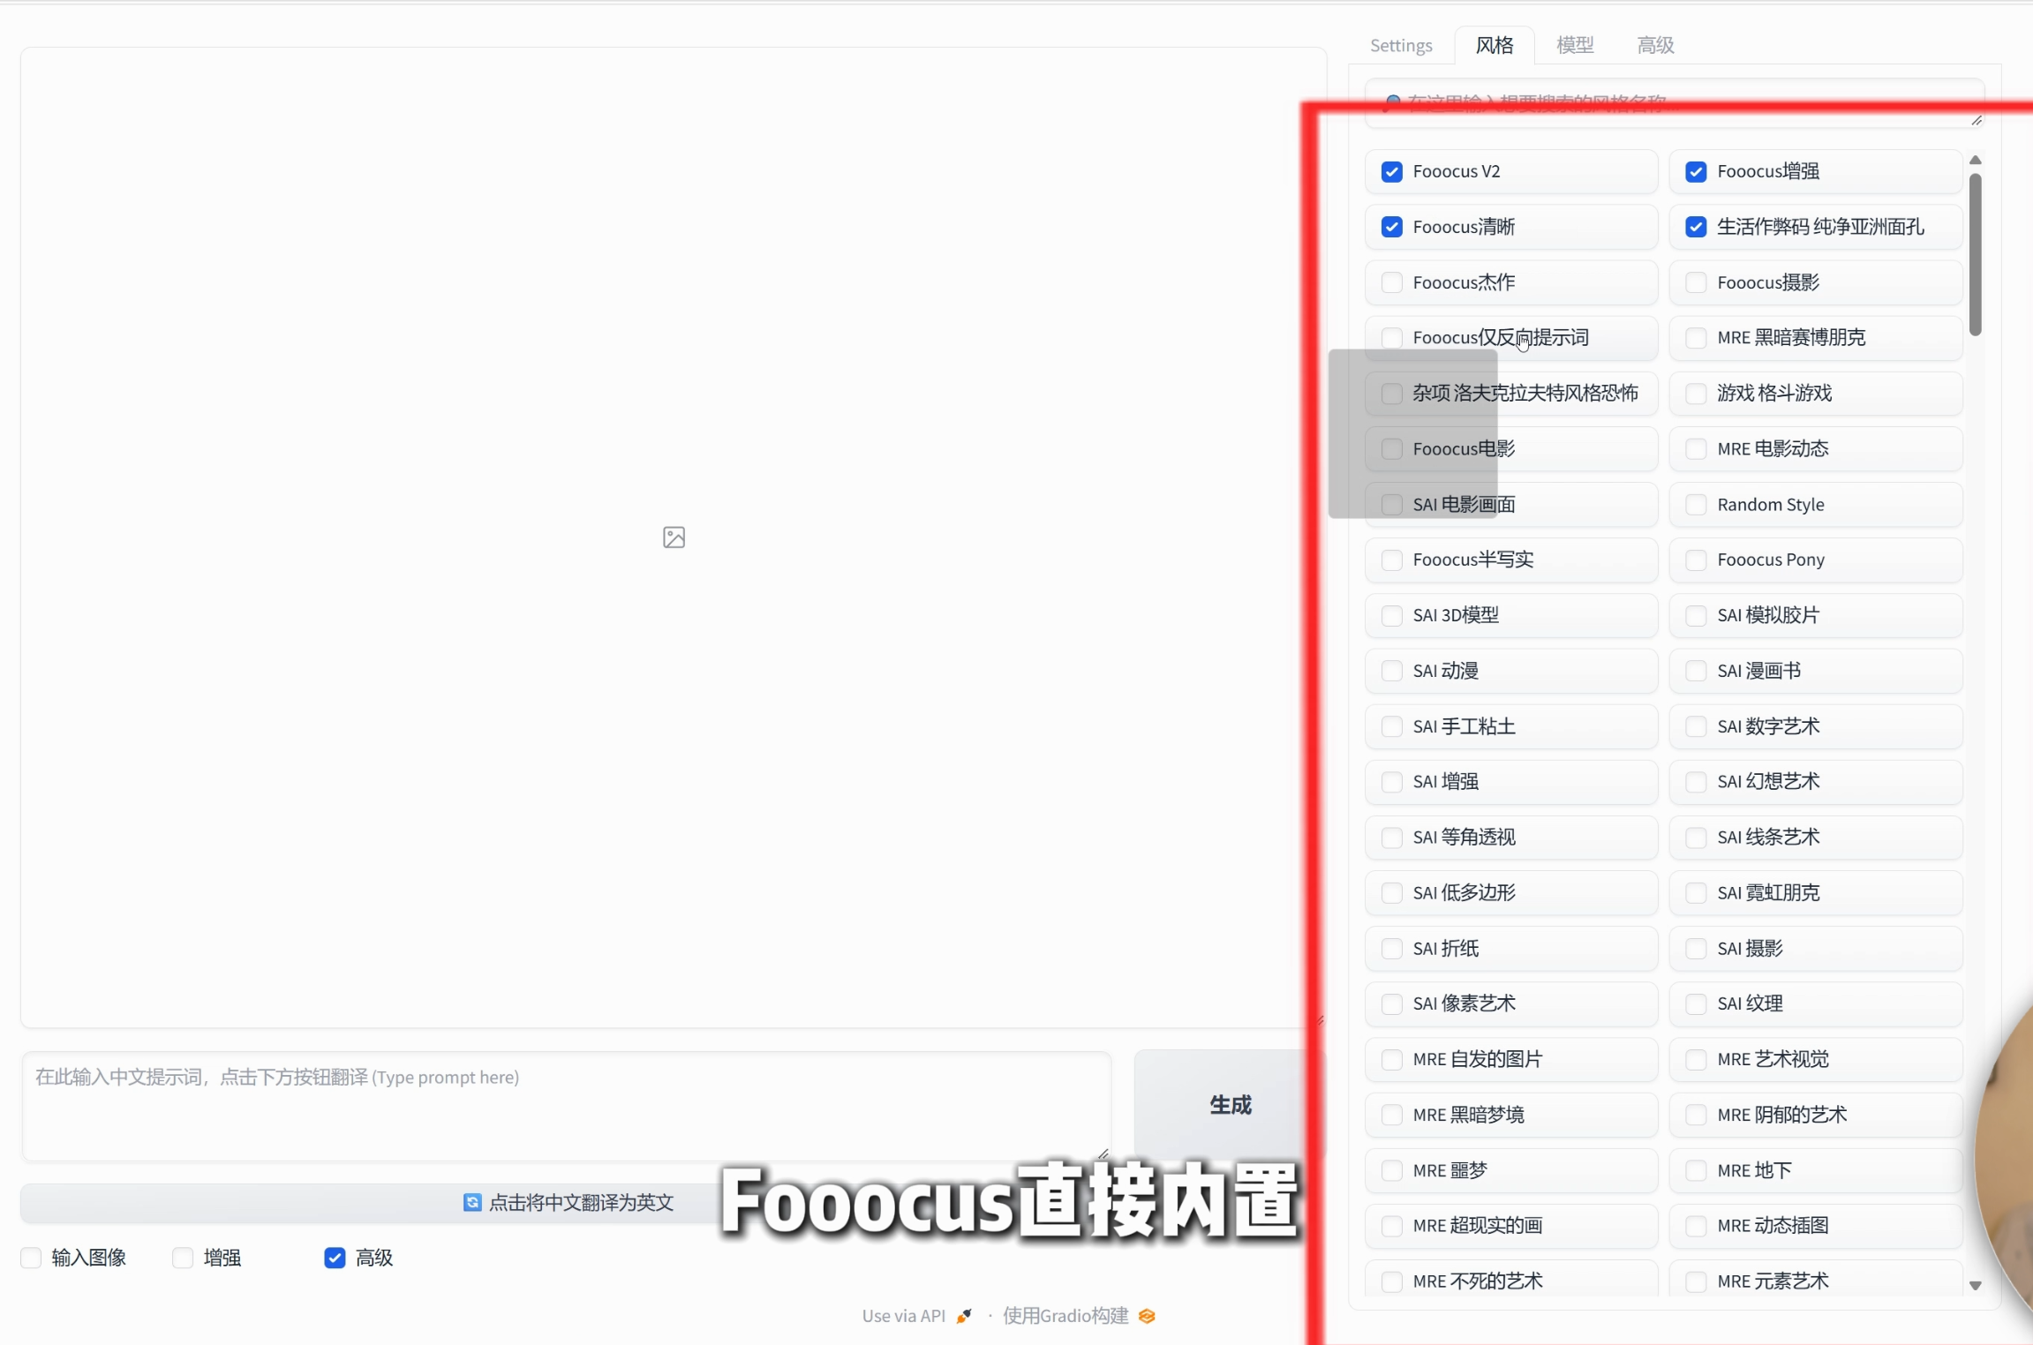2033x1345 pixels.
Task: Check the 游戏 格斗游戏 style
Action: pos(1696,393)
